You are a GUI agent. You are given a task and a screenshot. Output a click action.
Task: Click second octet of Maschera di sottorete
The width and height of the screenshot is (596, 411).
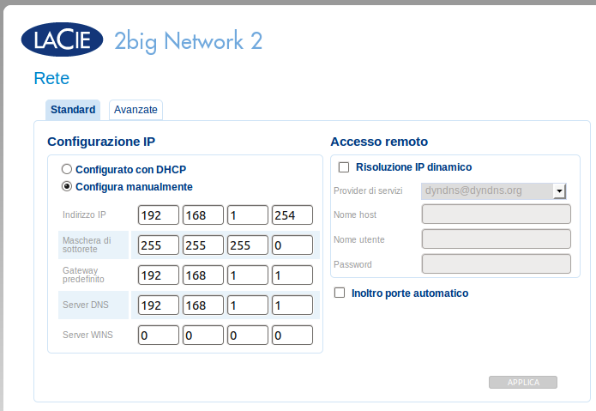[203, 245]
